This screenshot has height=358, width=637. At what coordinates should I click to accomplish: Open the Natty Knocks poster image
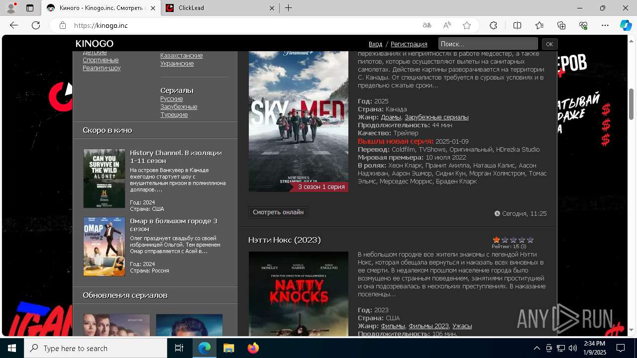[x=299, y=294]
